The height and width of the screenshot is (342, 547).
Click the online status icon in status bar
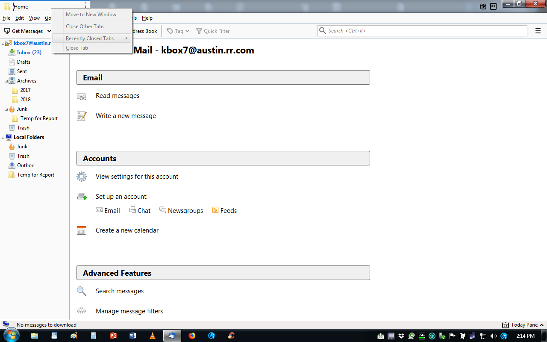pos(6,324)
